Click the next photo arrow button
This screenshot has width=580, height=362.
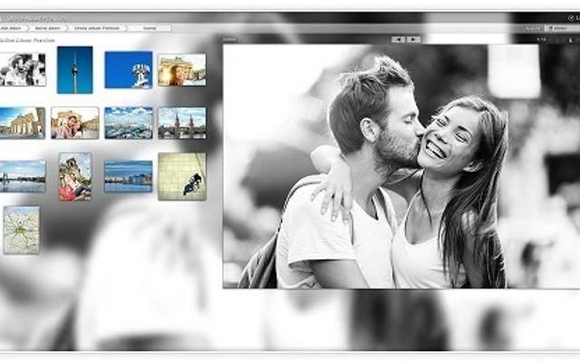pos(413,39)
